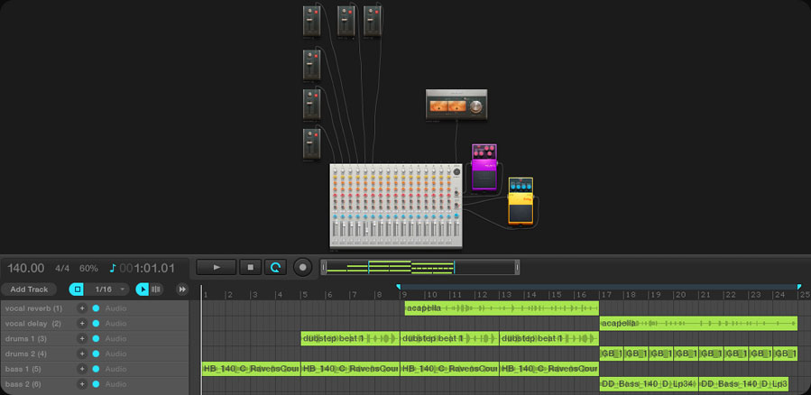Toggle the cyan loop playback button
The width and height of the screenshot is (811, 395).
(x=276, y=267)
